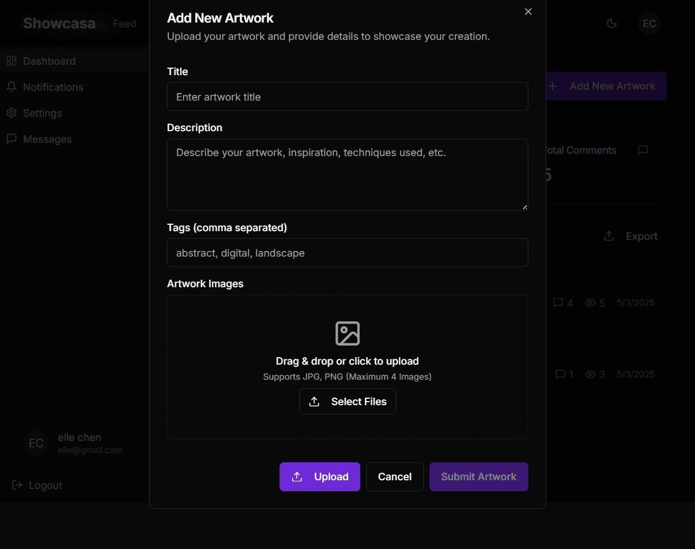Viewport: 695px width, 549px height.
Task: Click the Total Comments label
Action: 581,150
